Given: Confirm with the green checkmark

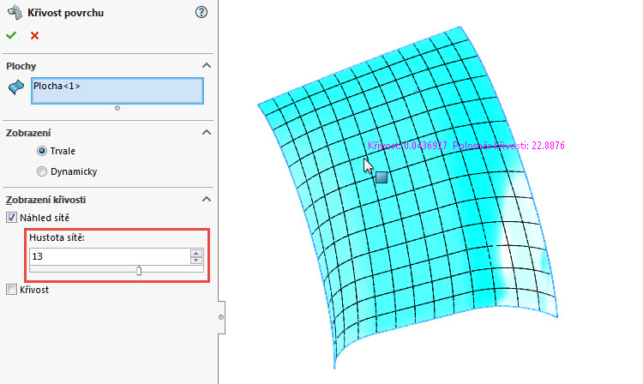Looking at the screenshot, I should [x=11, y=36].
